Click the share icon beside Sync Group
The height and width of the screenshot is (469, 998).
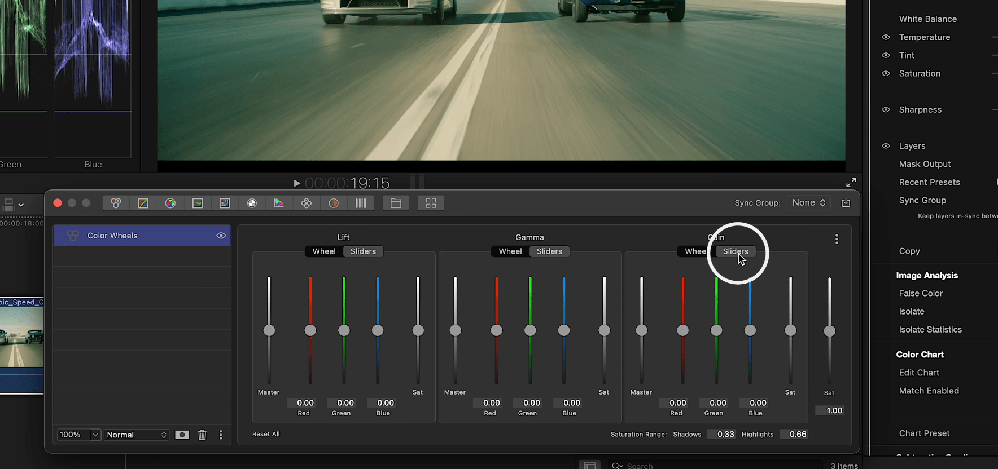click(x=846, y=203)
